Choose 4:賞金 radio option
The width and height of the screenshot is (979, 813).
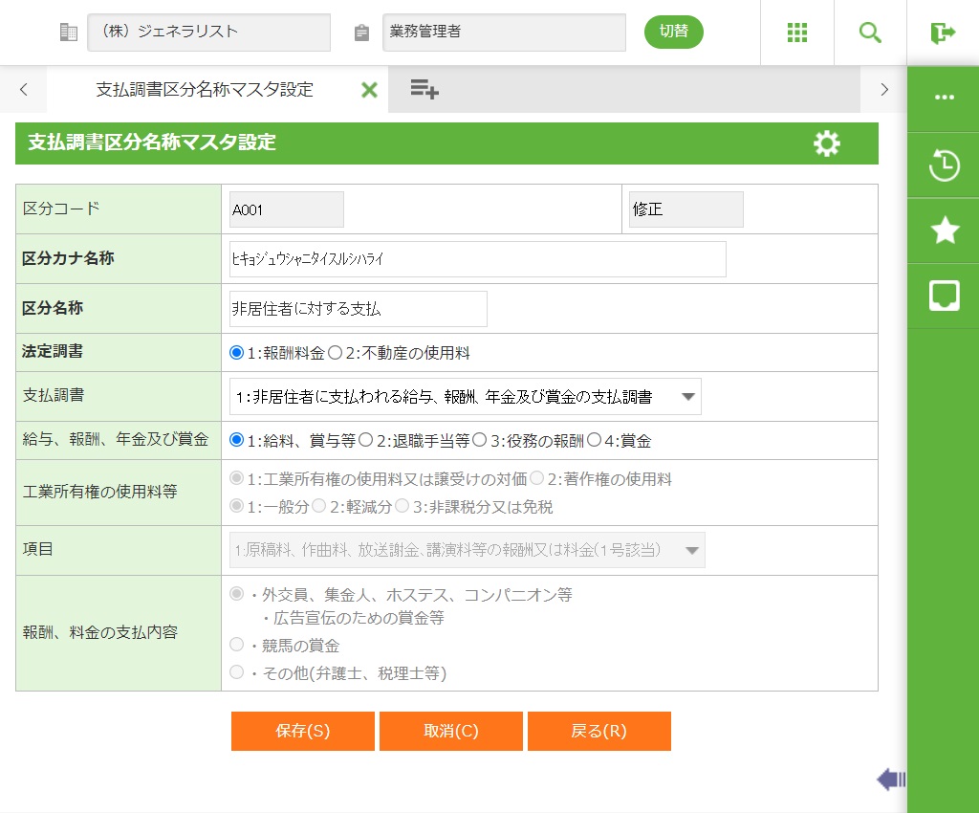point(594,441)
